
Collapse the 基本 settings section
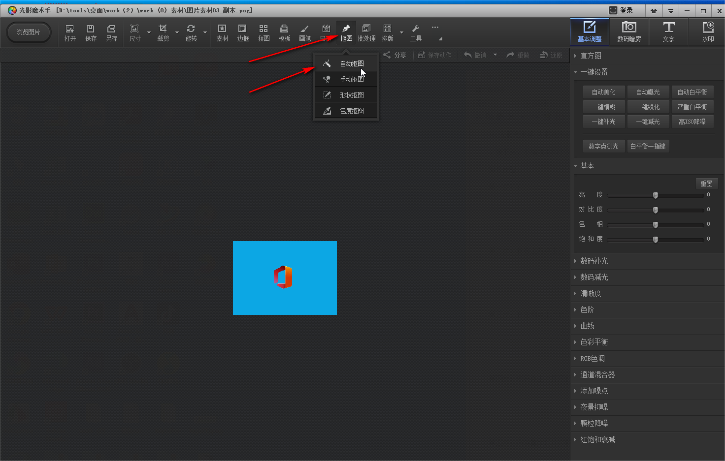tap(587, 166)
